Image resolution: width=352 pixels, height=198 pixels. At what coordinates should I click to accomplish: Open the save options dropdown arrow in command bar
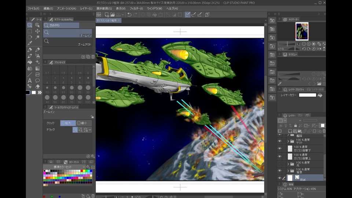coord(122,15)
